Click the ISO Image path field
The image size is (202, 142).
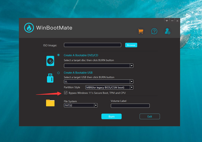tap(93, 45)
